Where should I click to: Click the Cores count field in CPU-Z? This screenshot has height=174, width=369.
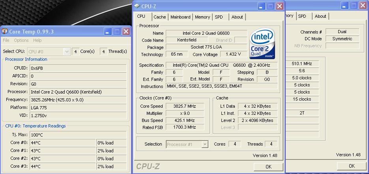235,144
